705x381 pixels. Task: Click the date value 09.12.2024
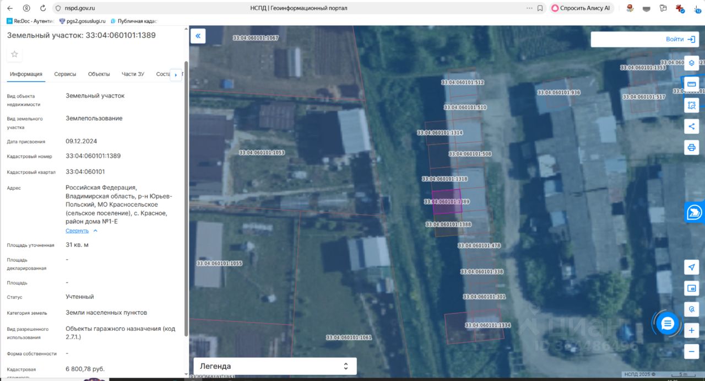tap(81, 141)
